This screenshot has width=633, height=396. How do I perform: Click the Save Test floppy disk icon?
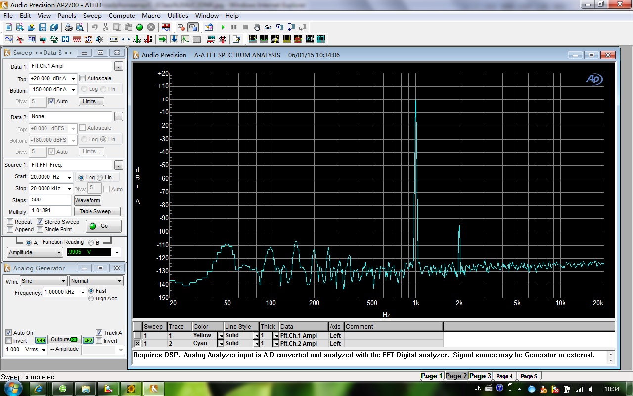pos(43,27)
